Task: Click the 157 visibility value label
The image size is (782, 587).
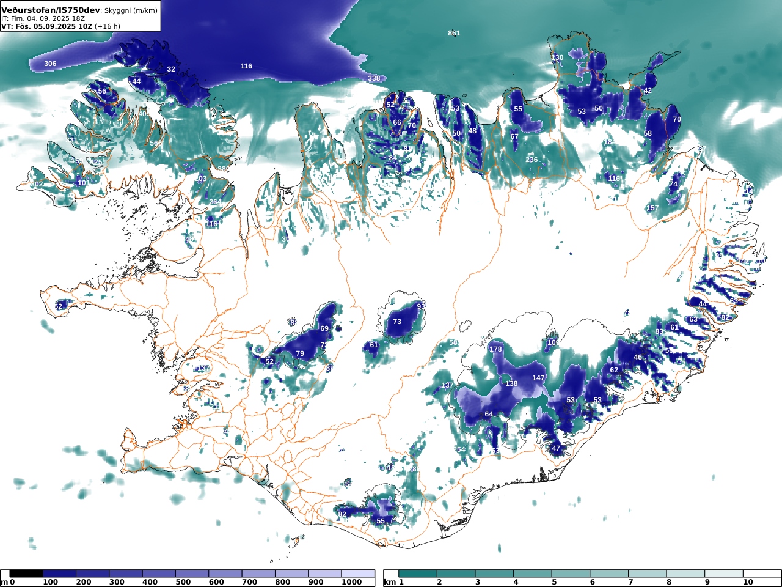Action: click(x=652, y=208)
